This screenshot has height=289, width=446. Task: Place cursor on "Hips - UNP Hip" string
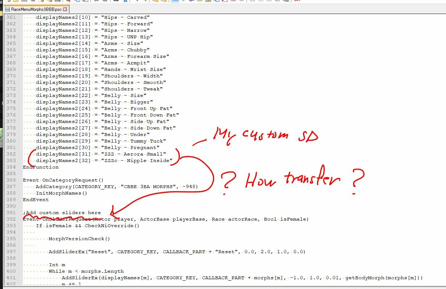[127, 37]
